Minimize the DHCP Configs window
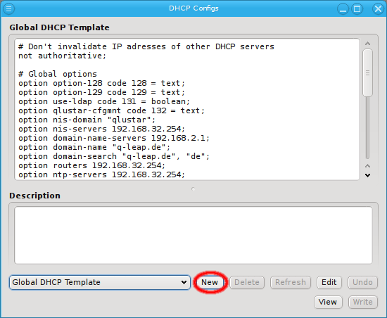Screen dimensions: 387x318 [x=343, y=9]
